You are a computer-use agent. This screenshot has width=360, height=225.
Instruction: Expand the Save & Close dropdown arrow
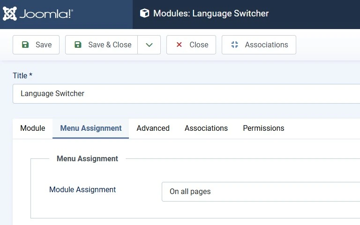(x=149, y=45)
